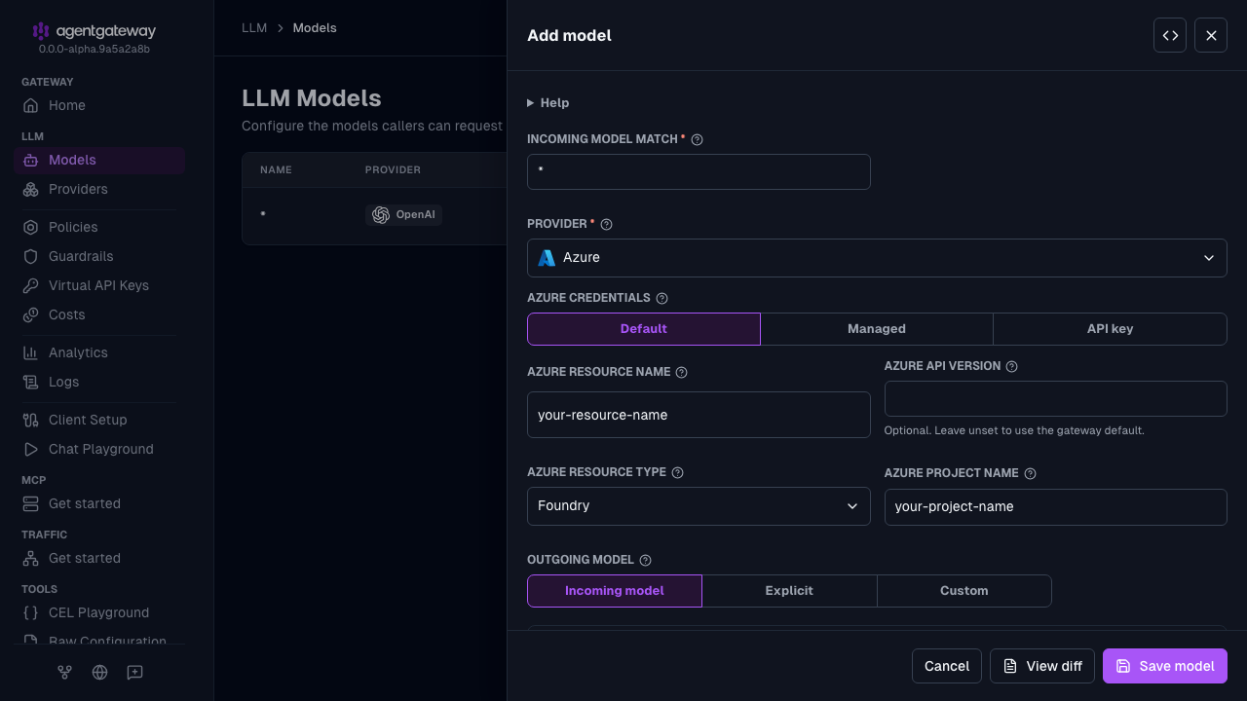
Task: Click the Save model button
Action: click(x=1165, y=666)
